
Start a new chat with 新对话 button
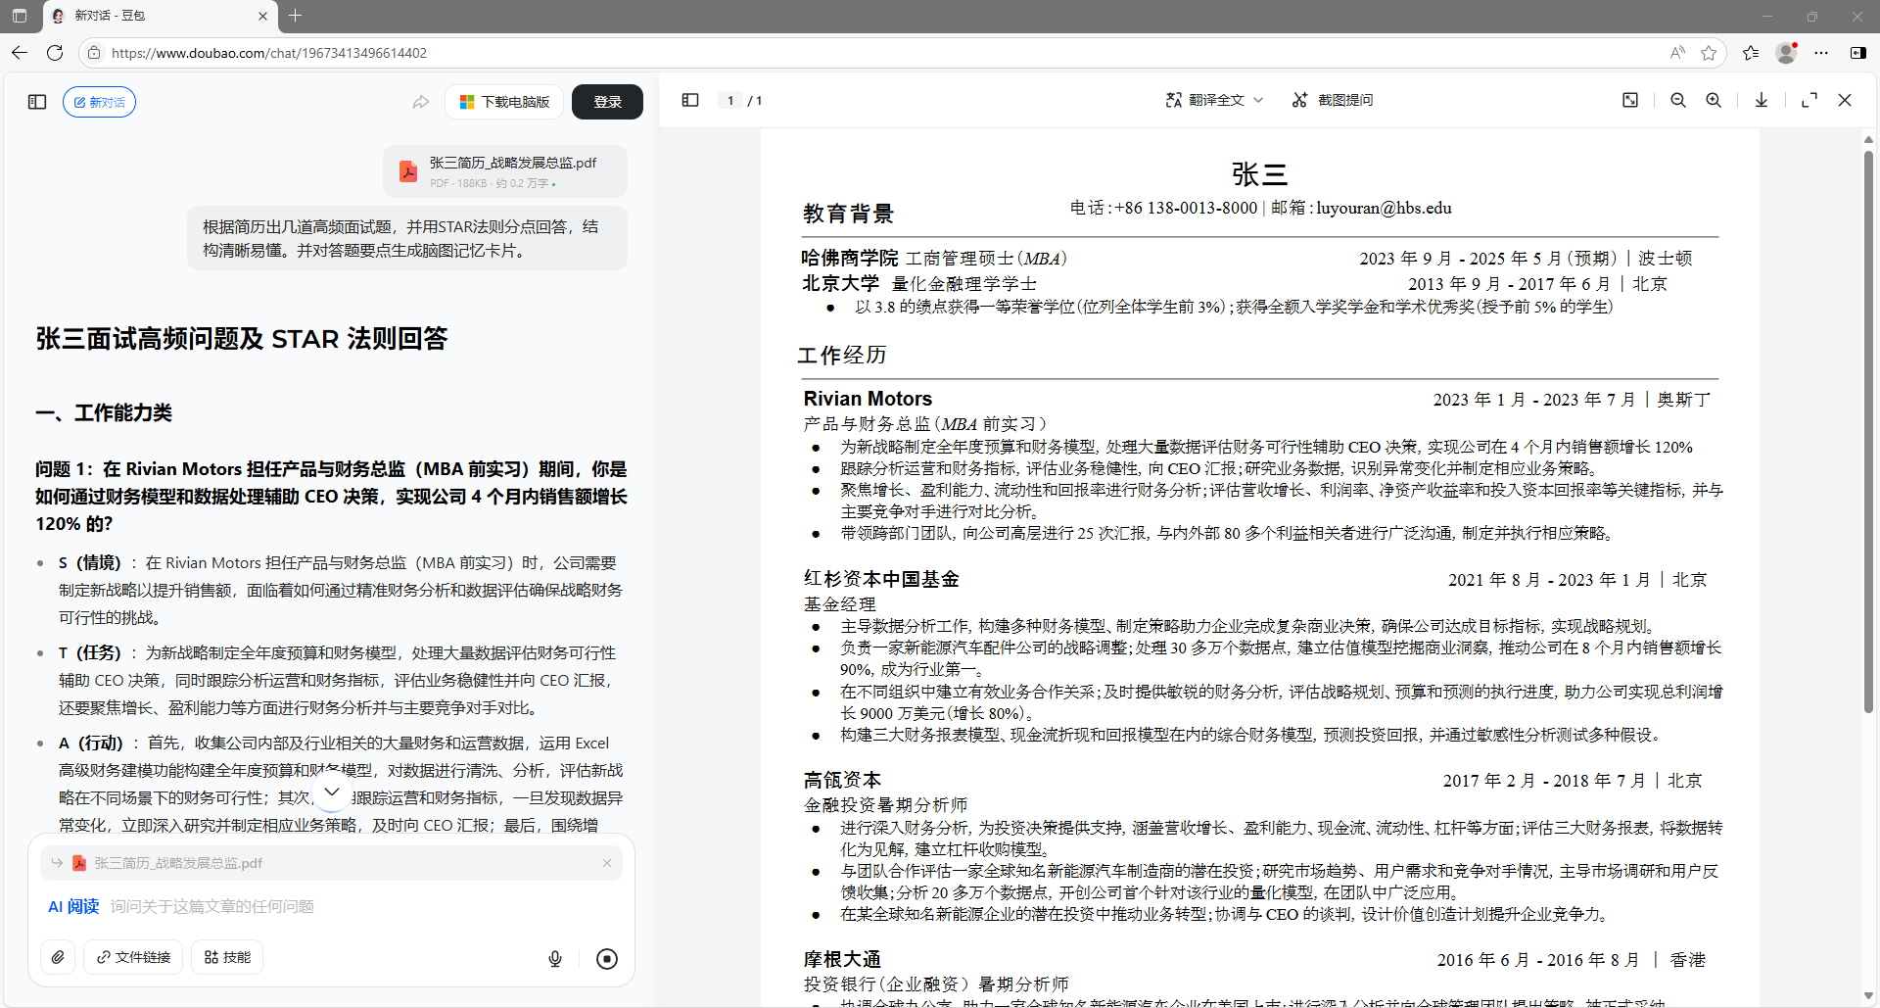99,102
